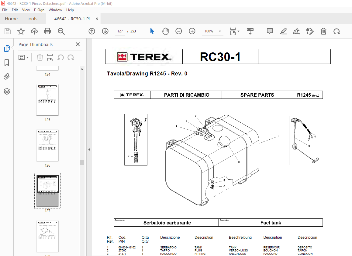Click the 'Beschreibung' column header
Image resolution: width=352 pixels, height=256 pixels.
tap(240, 238)
